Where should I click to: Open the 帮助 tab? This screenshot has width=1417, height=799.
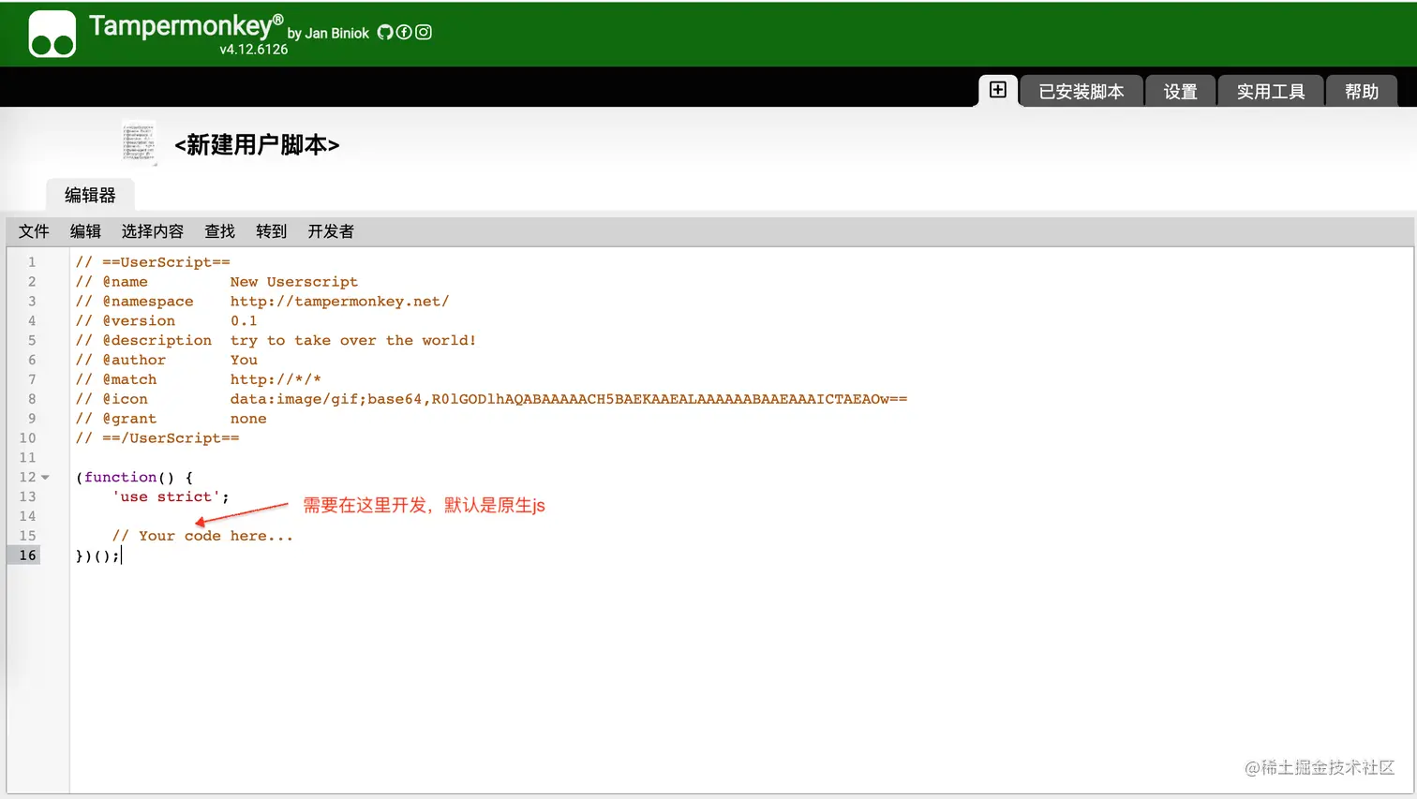click(x=1361, y=92)
